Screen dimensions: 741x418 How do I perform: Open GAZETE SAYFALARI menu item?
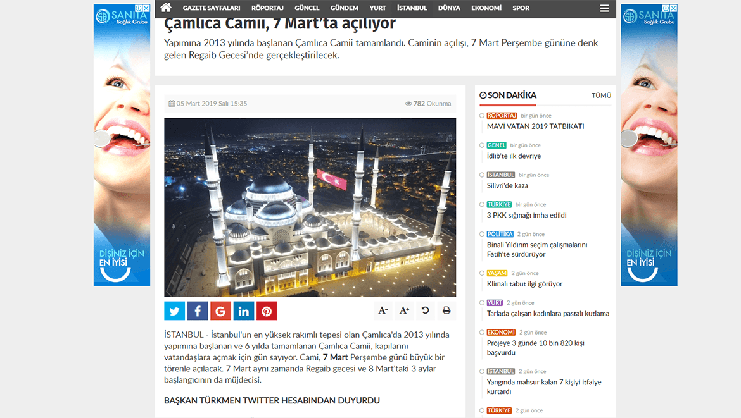coord(212,8)
